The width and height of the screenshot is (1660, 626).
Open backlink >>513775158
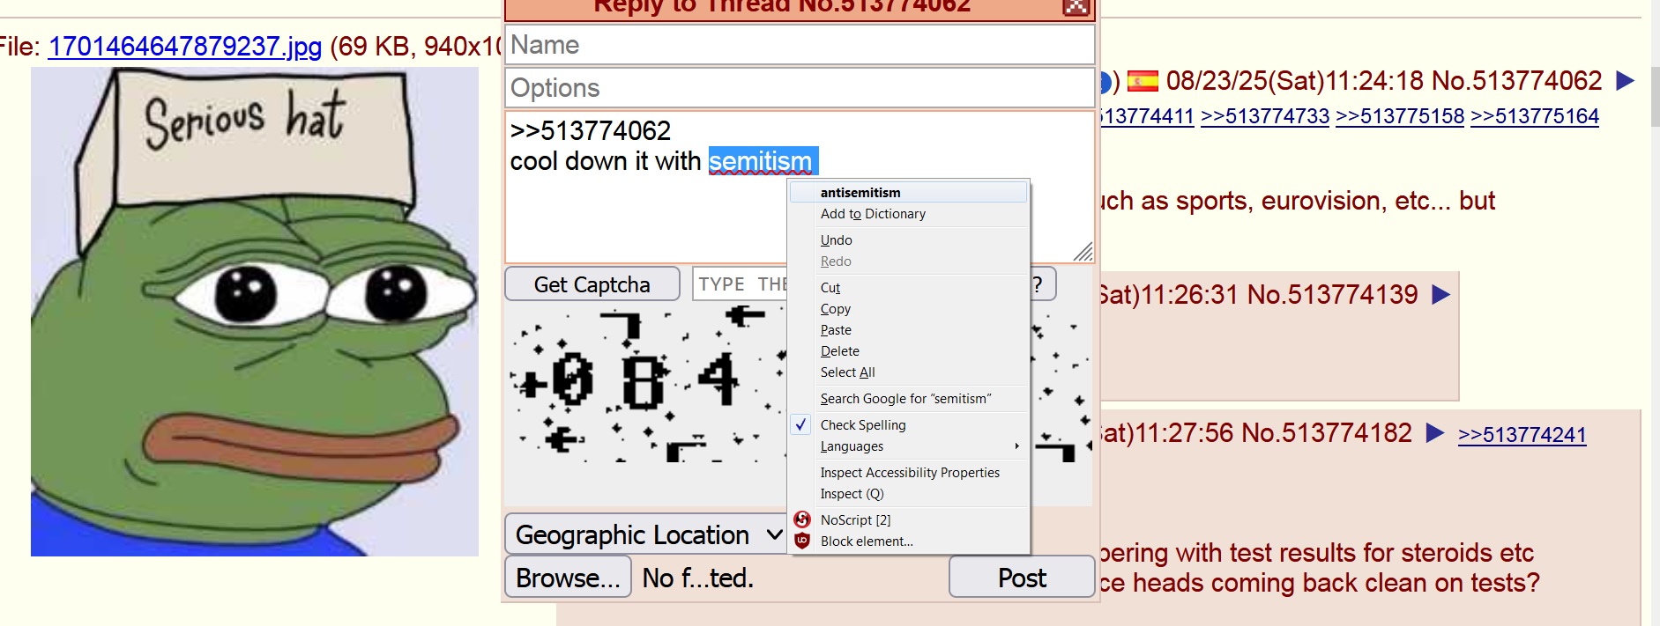click(x=1400, y=116)
